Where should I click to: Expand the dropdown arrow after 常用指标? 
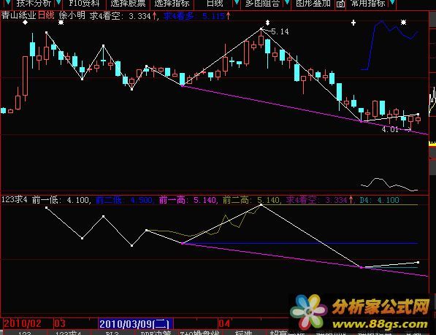[x=392, y=3]
